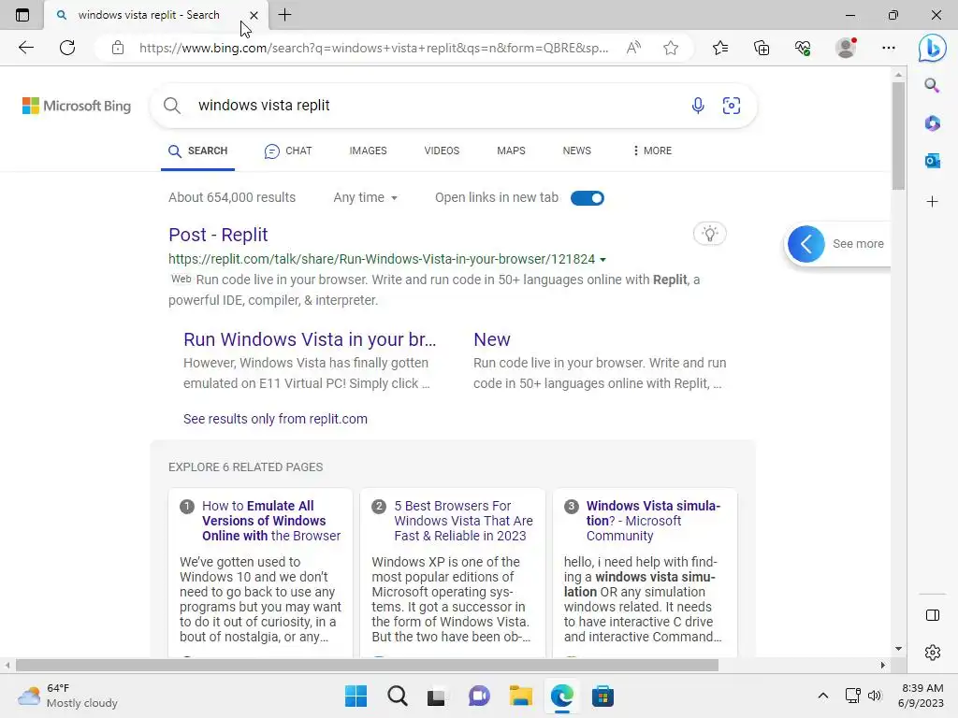958x718 pixels.
Task: Click the sidebar search icon
Action: (x=932, y=85)
